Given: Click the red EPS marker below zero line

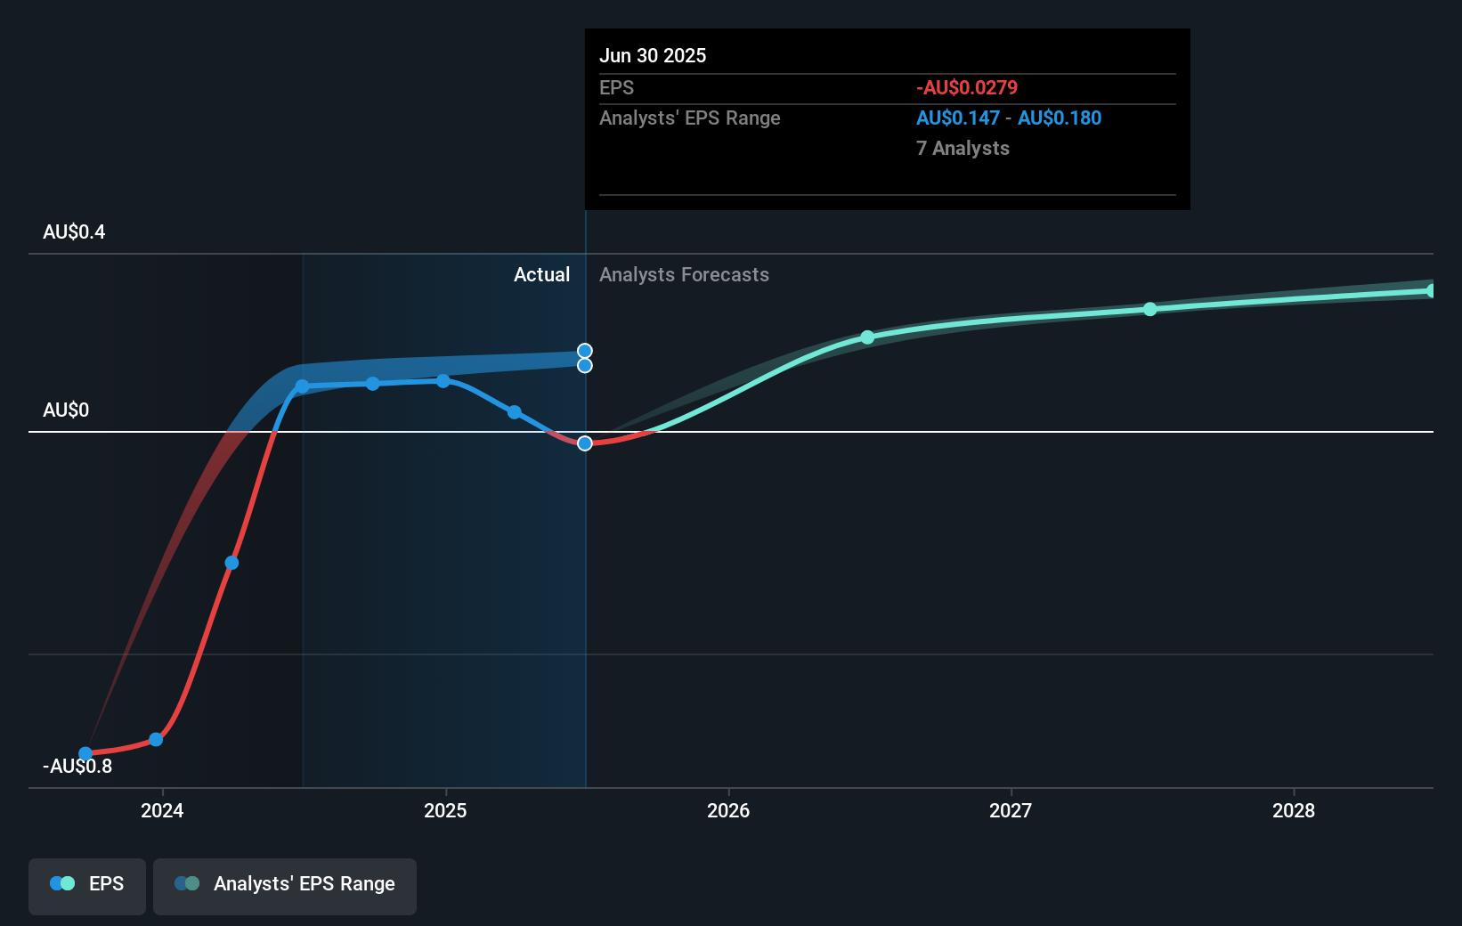Looking at the screenshot, I should tap(583, 443).
